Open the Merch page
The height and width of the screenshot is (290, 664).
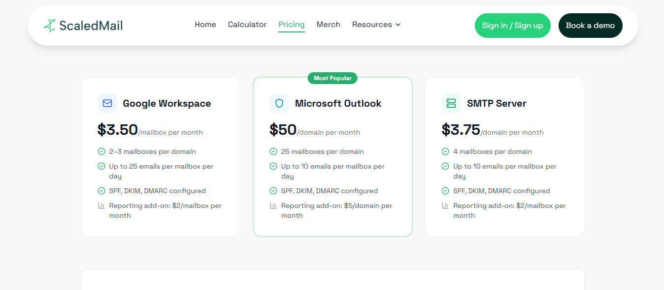click(329, 25)
